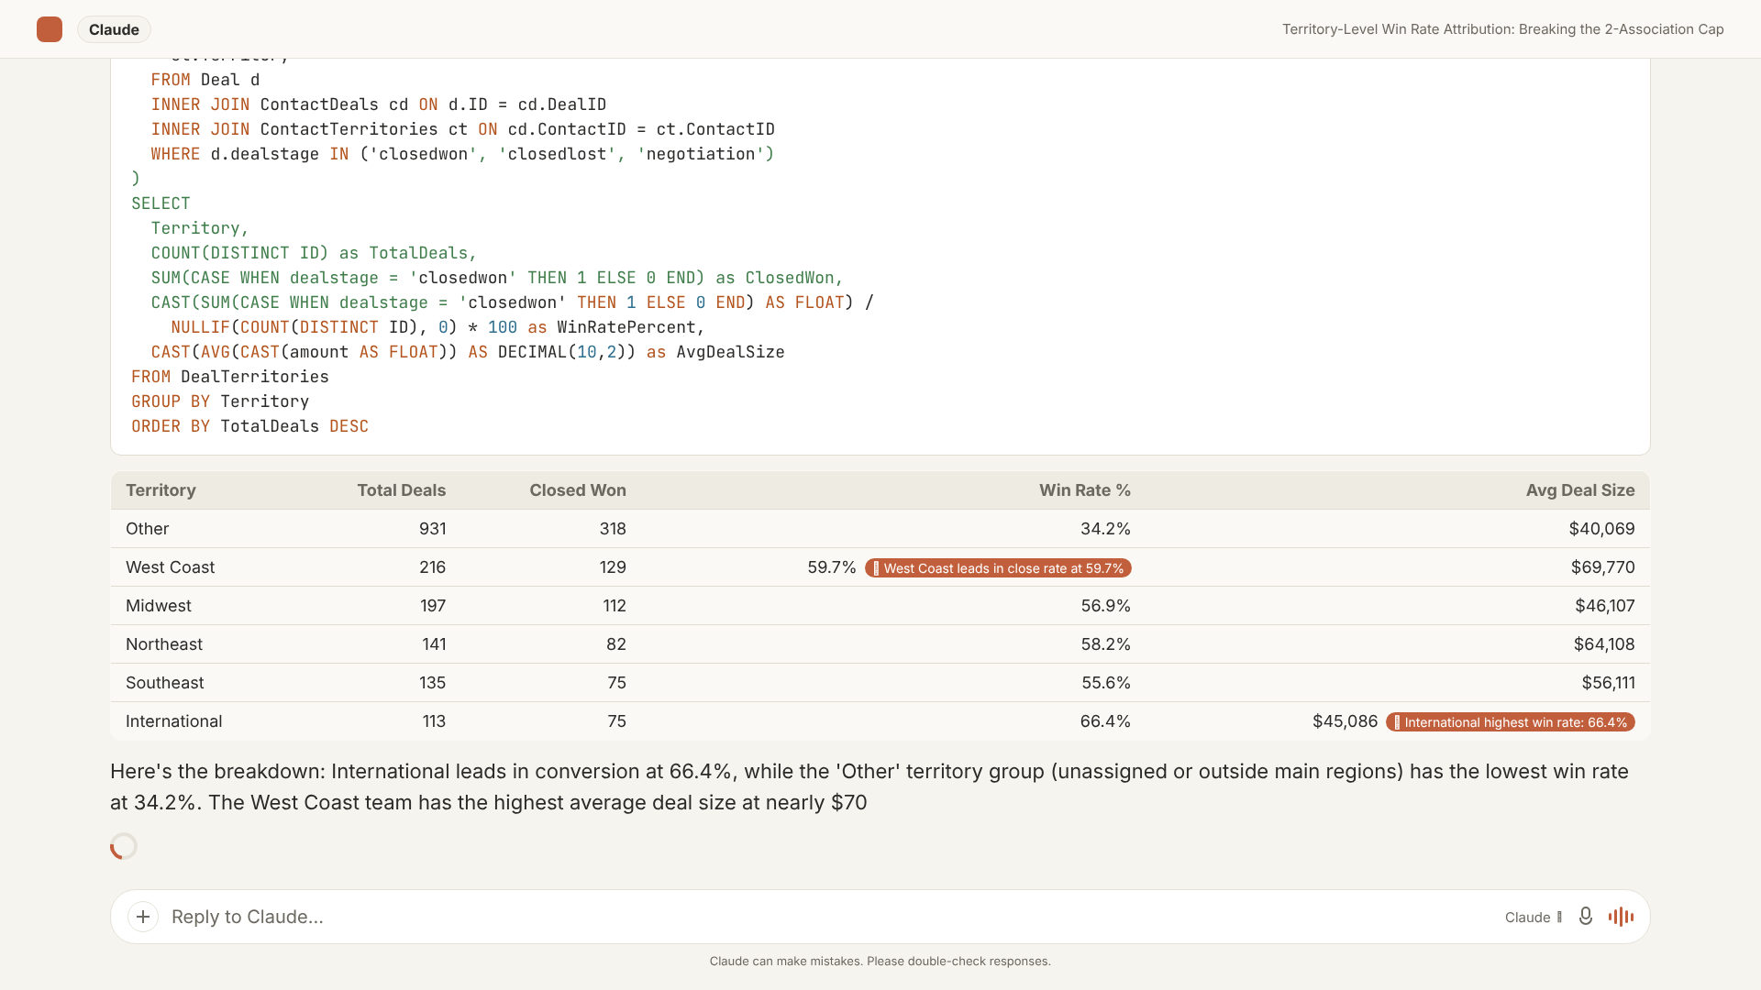Click the ORDER BY TotalDeals DESC code line
This screenshot has height=990, width=1761.
point(249,426)
